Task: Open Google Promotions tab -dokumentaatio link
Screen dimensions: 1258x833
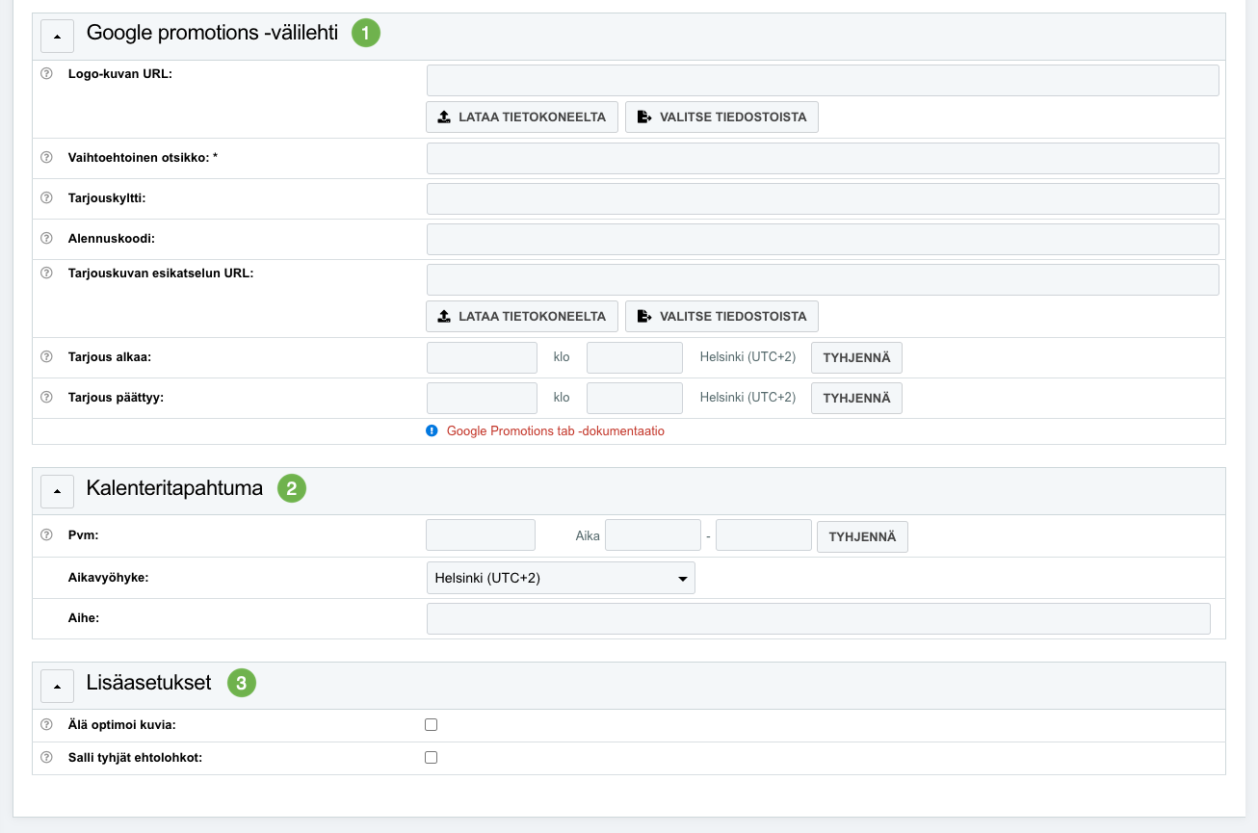Action: pos(555,431)
